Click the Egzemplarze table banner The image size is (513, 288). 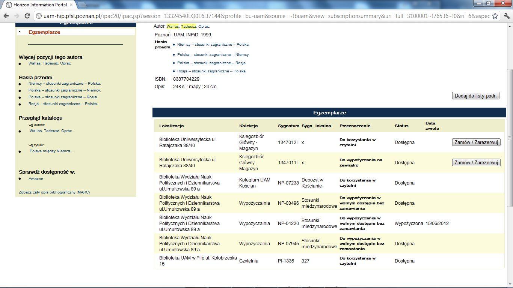[329, 112]
